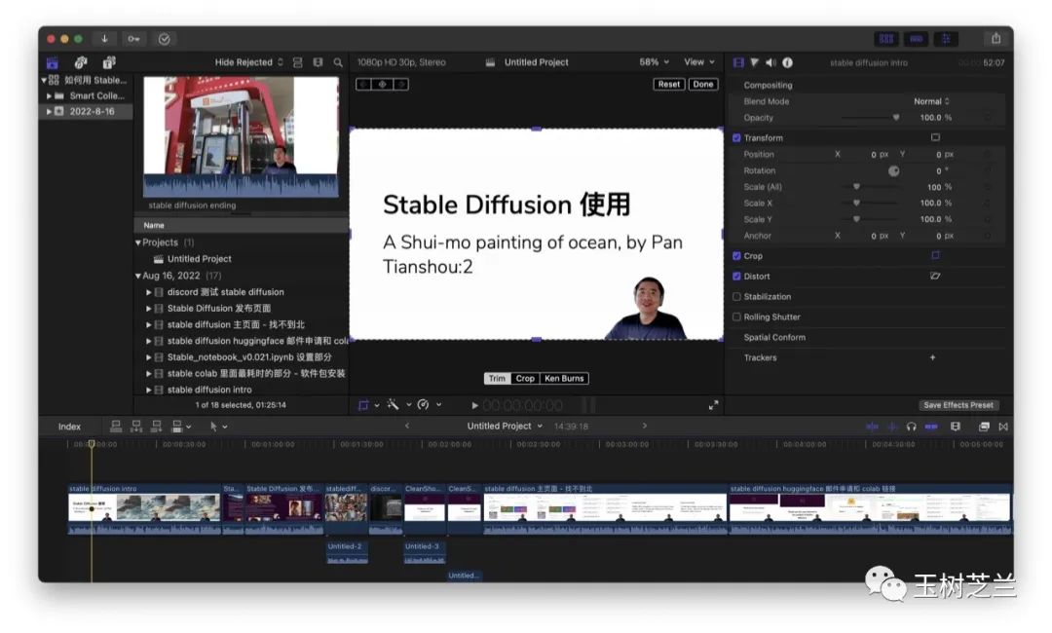Open the Untitled Project timeline name dropdown

(505, 426)
